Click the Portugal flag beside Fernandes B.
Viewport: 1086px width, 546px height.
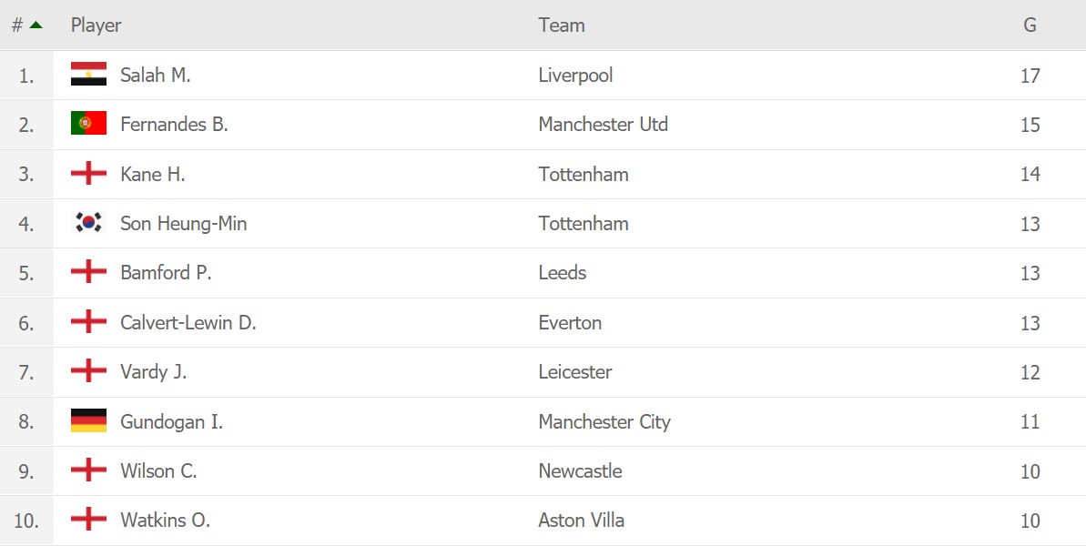[x=88, y=124]
